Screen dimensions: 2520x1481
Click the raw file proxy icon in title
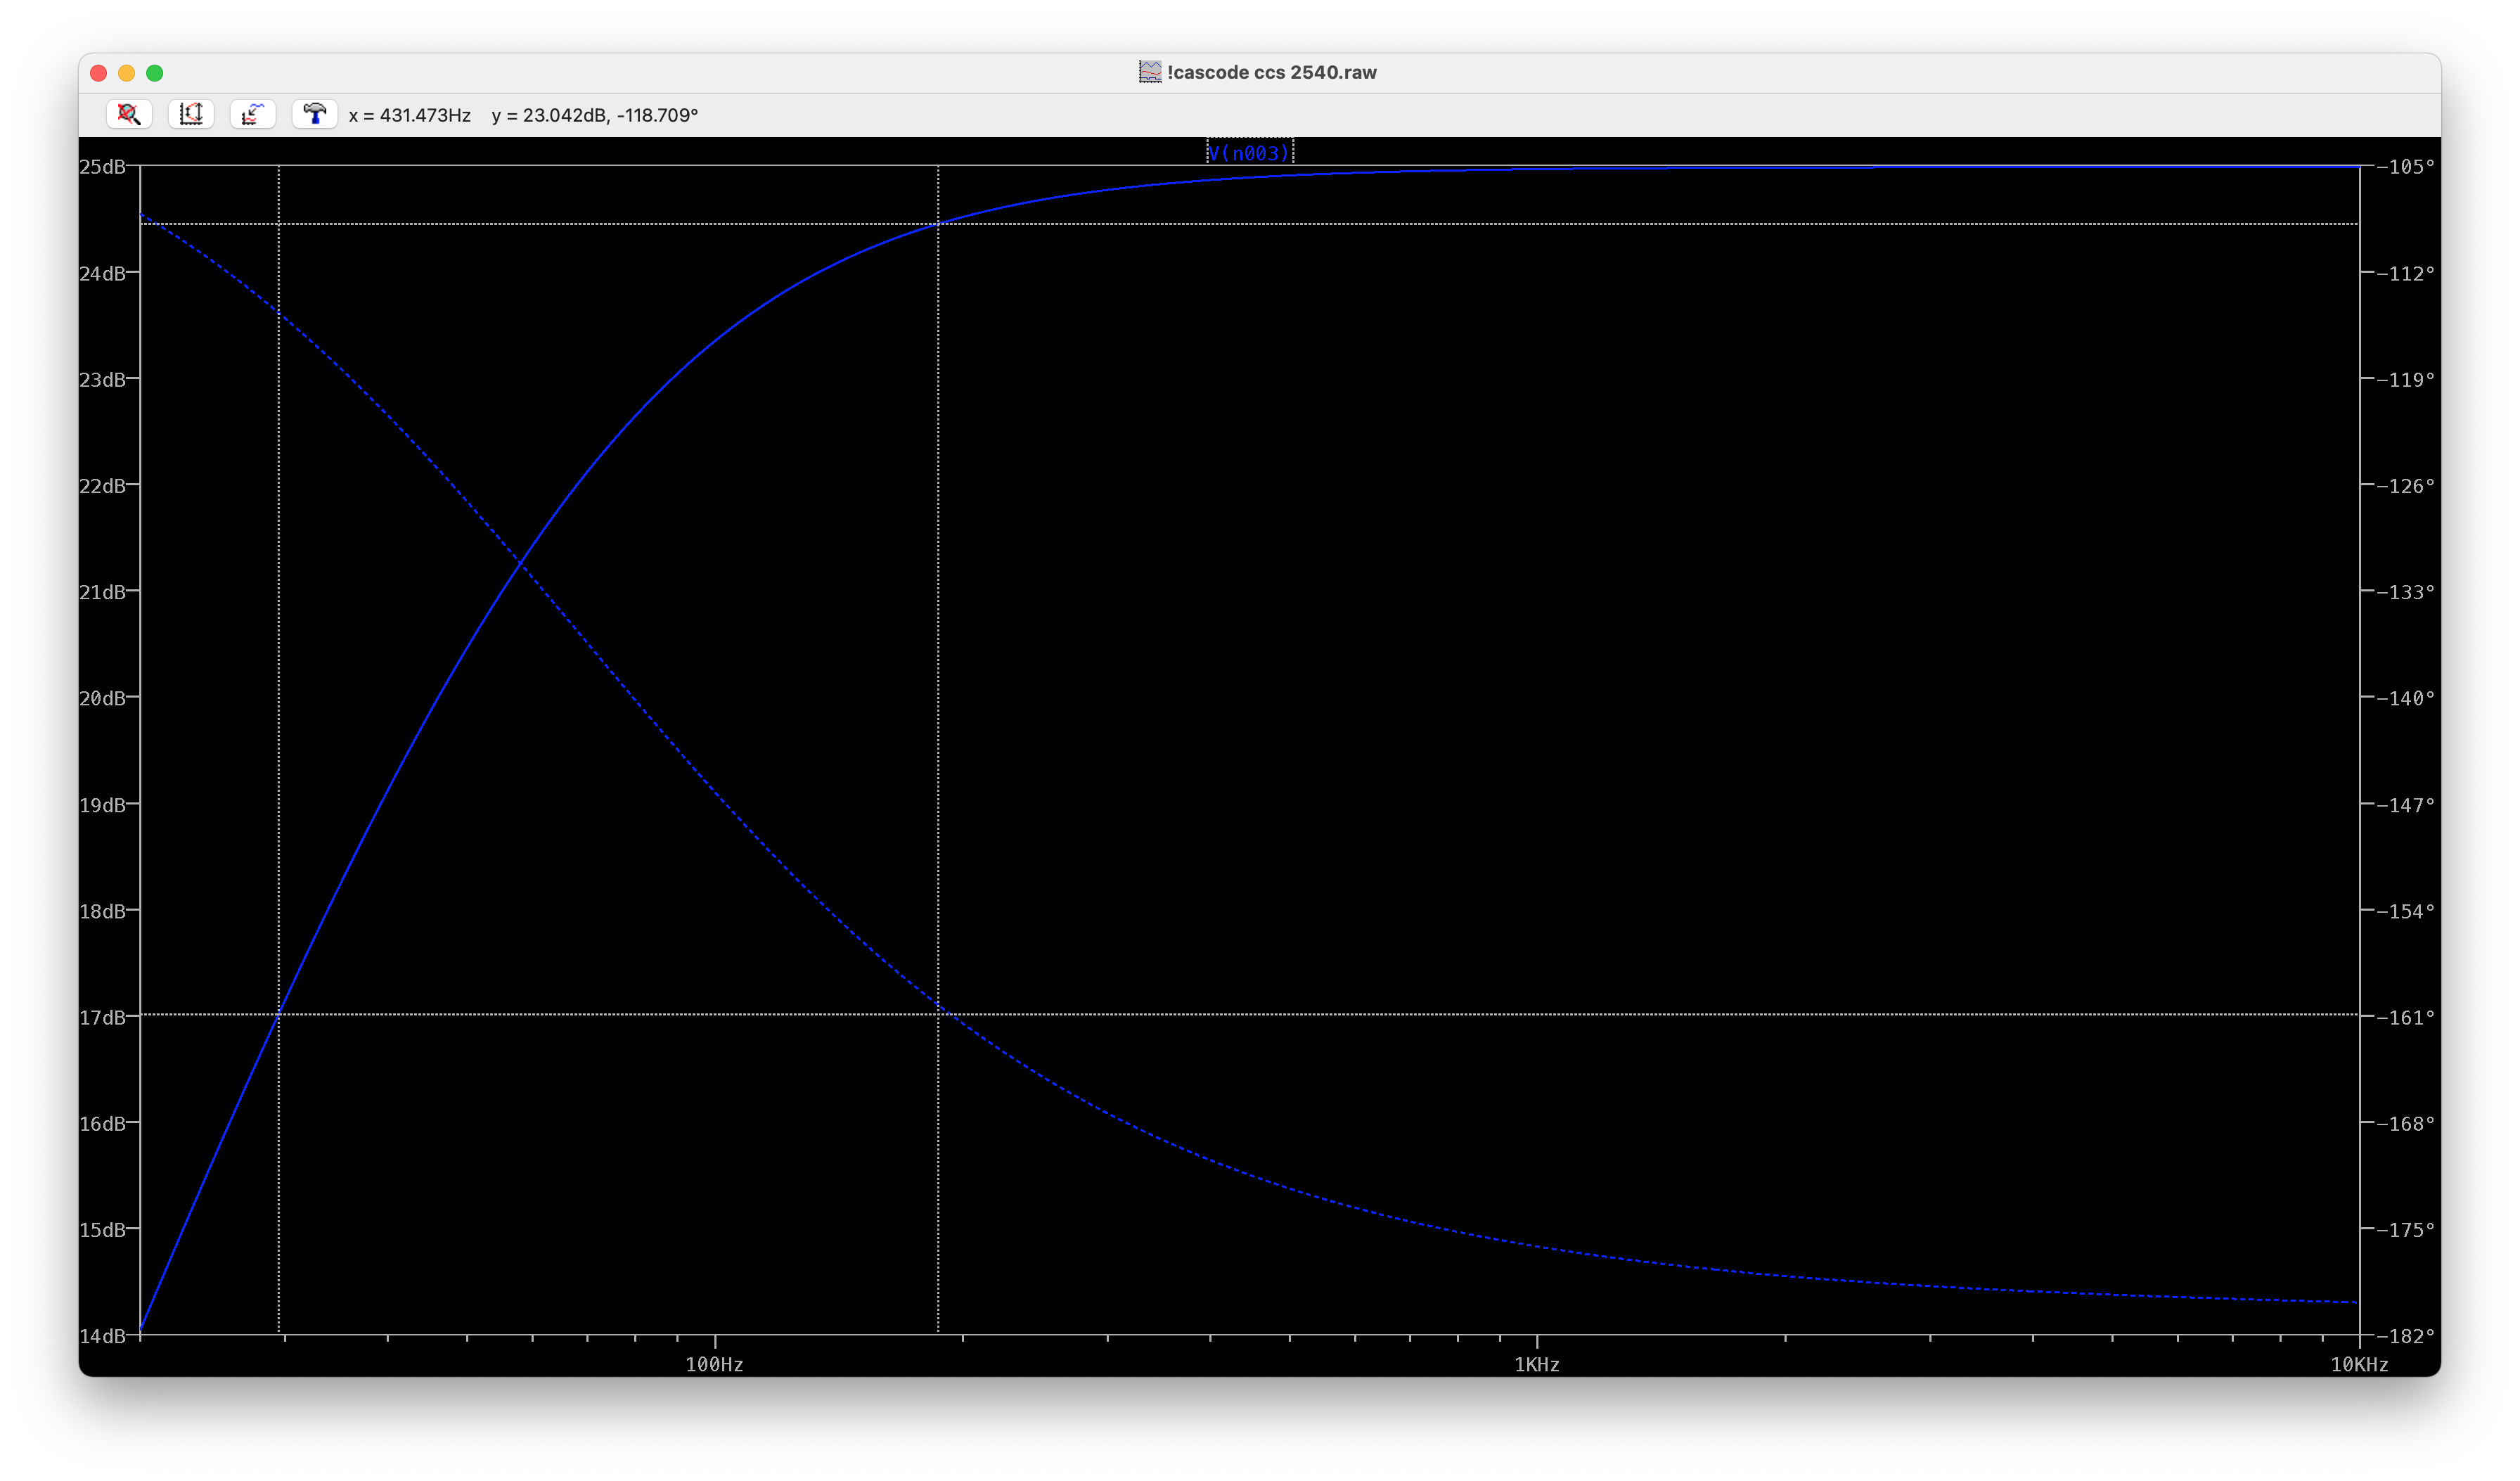click(1150, 72)
